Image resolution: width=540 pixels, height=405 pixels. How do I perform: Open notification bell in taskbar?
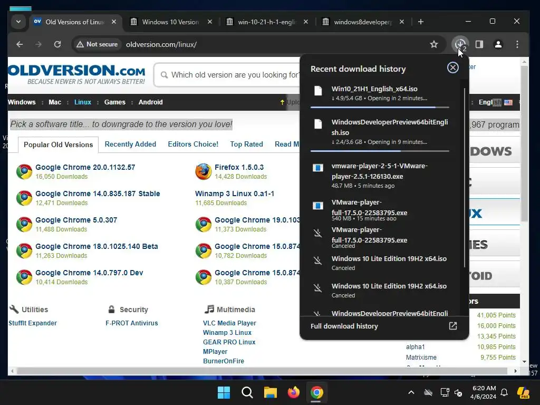(x=504, y=392)
